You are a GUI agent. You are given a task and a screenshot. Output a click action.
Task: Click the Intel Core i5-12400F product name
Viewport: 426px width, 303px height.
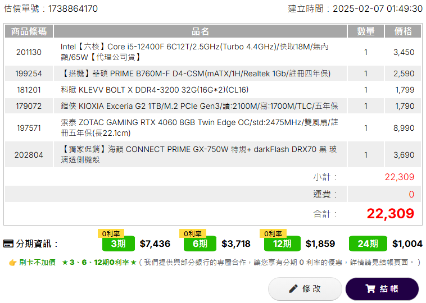[194, 52]
